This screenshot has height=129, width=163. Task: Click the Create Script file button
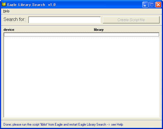131,20
